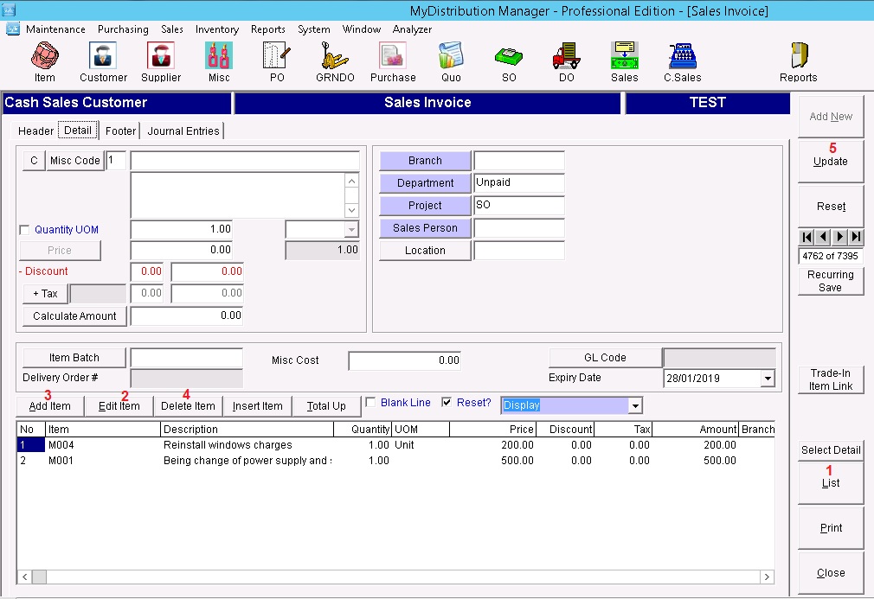Click the Misc Cost input field
This screenshot has height=599, width=874.
[x=404, y=360]
